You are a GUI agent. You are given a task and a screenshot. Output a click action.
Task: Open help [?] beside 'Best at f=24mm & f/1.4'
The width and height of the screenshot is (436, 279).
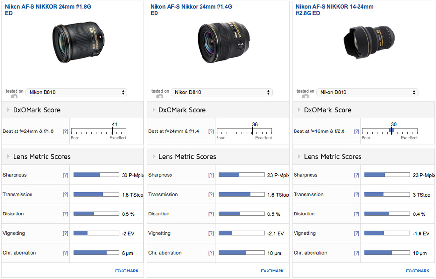coord(211,131)
